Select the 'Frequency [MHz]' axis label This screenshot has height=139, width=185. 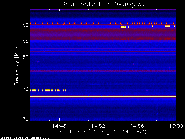coord(16,65)
